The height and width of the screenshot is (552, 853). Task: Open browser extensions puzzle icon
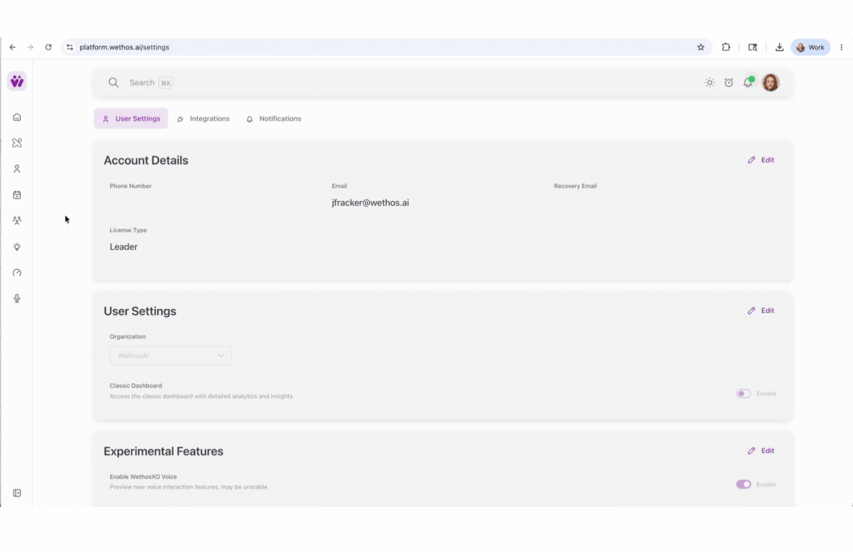(x=726, y=47)
